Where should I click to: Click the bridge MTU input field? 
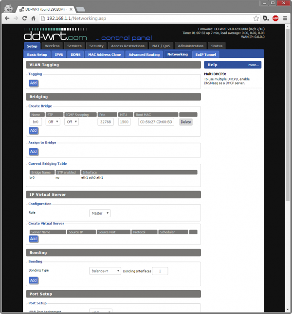point(124,122)
